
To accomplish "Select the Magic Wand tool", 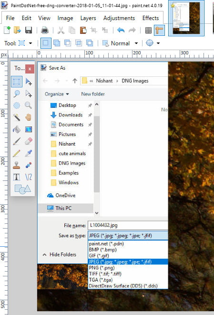I will 17,117.
